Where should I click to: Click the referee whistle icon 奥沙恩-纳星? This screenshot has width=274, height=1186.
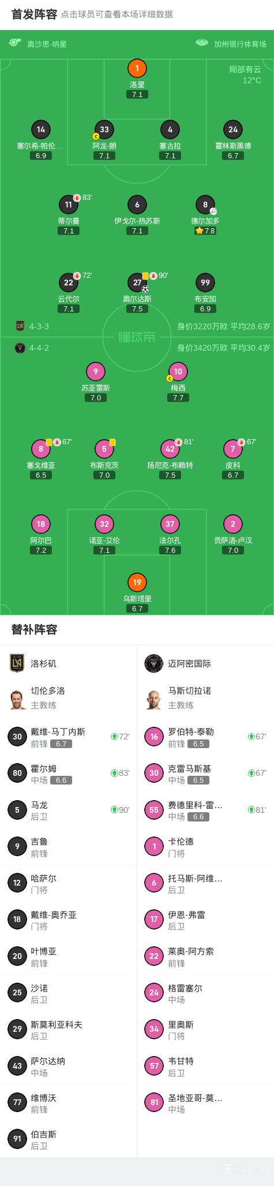15,43
